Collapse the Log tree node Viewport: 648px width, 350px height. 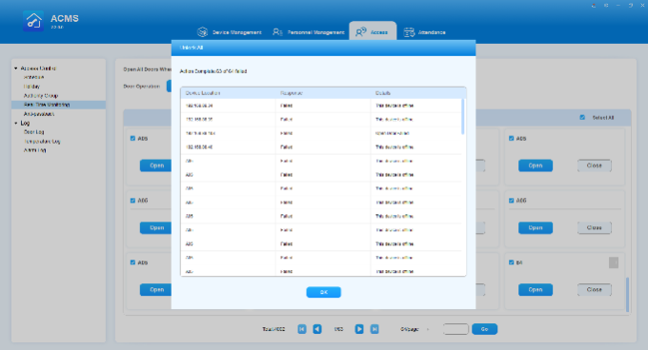[15, 124]
